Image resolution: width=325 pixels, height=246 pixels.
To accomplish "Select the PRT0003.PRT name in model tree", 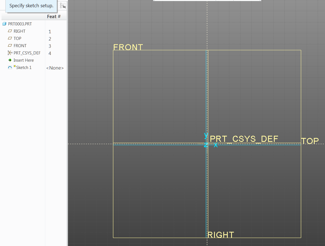I will (20, 24).
